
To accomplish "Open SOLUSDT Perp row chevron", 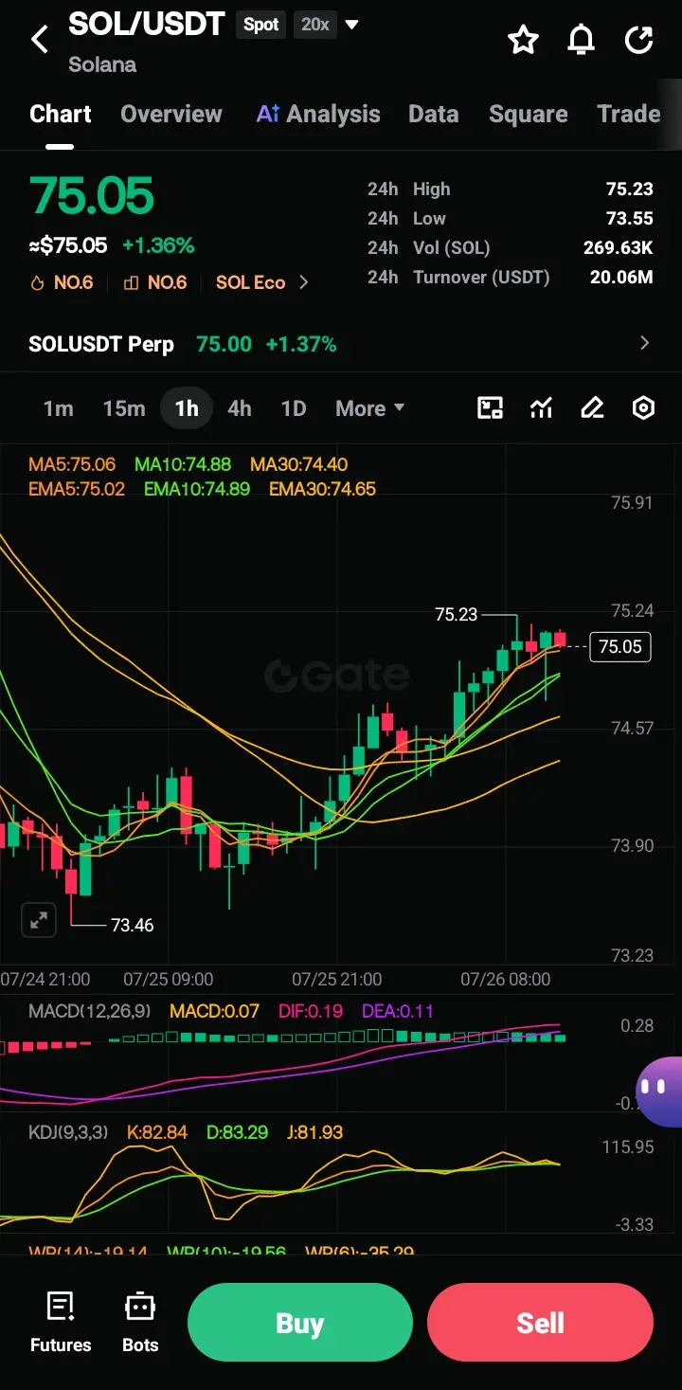I will [645, 343].
